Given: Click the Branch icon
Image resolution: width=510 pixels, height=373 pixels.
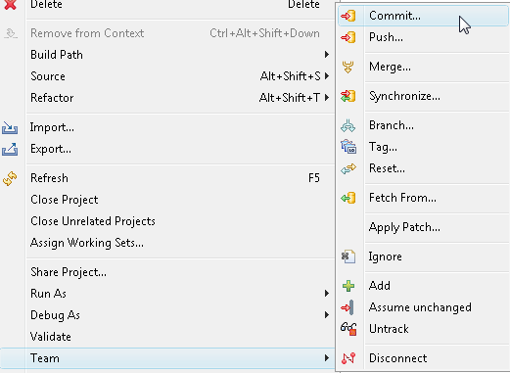Looking at the screenshot, I should coord(348,125).
